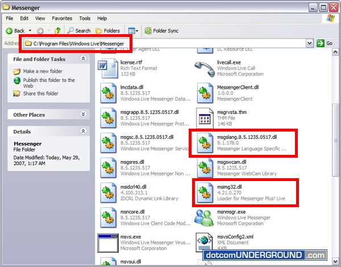
Task: Expand the Address bar dropdown list
Action: tap(310, 43)
